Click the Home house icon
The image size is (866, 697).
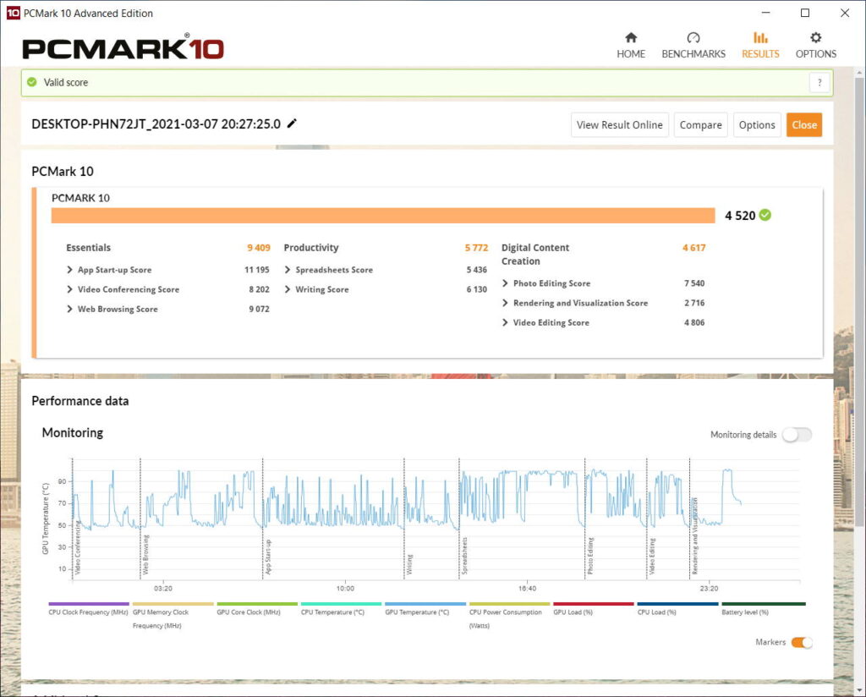pos(631,37)
